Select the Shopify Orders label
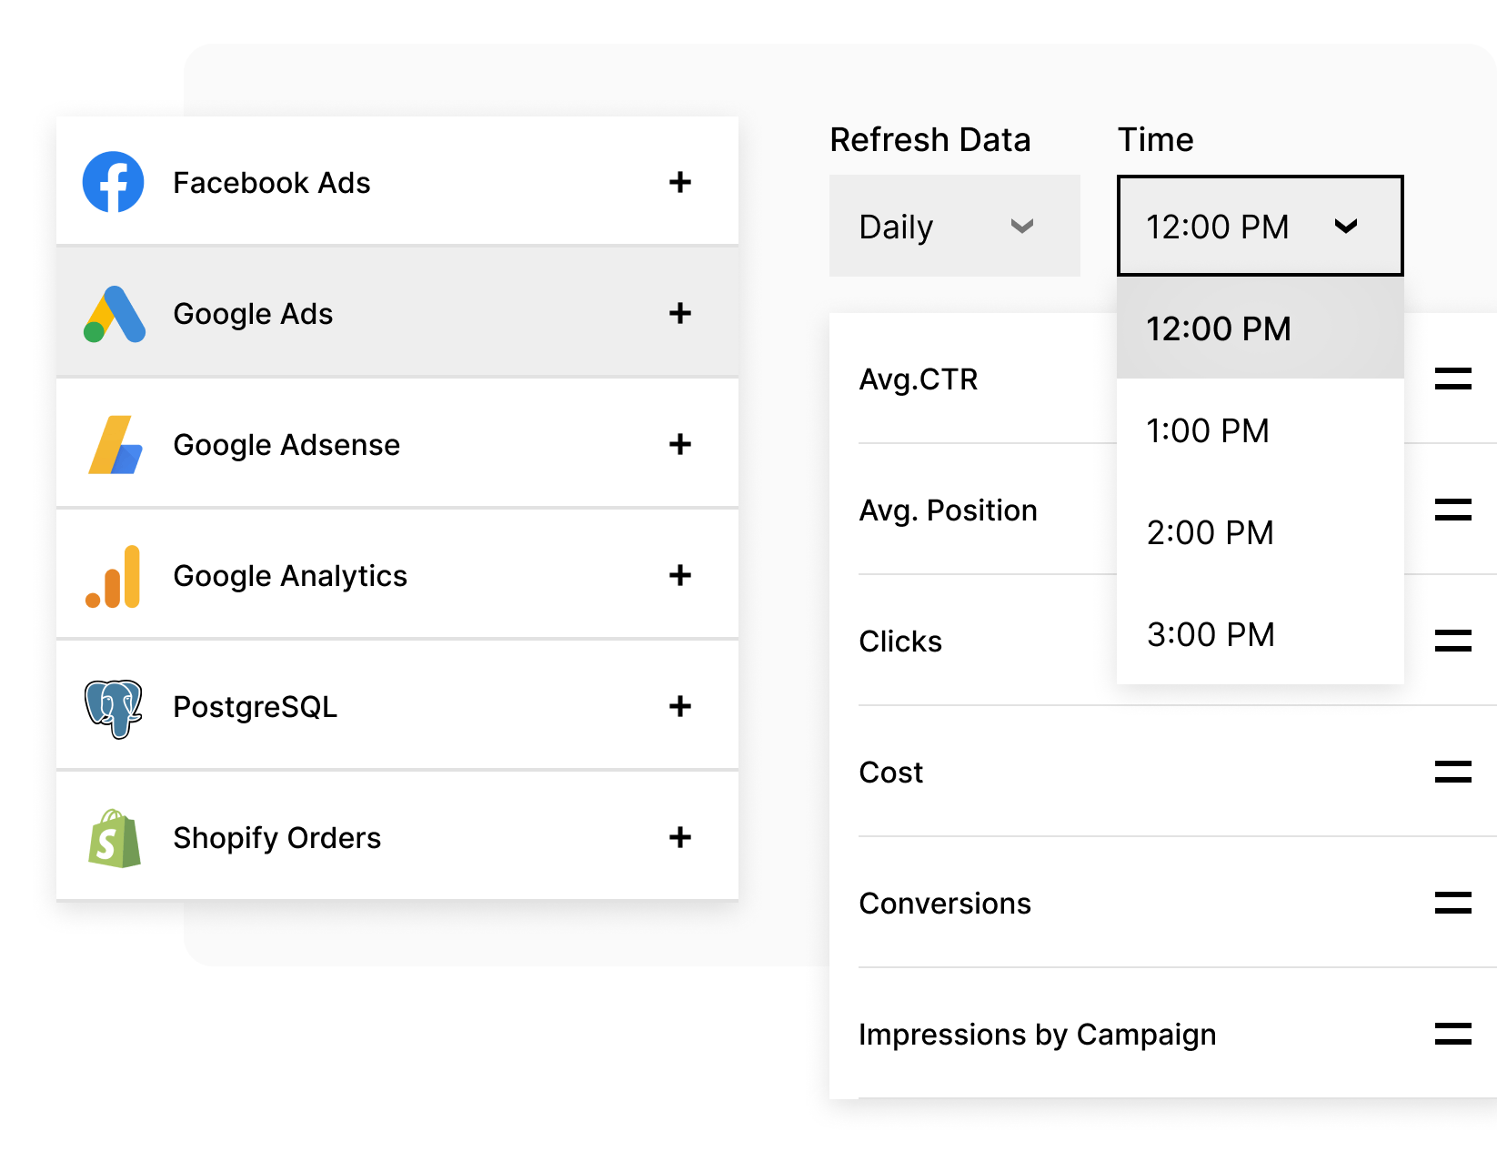 point(277,838)
